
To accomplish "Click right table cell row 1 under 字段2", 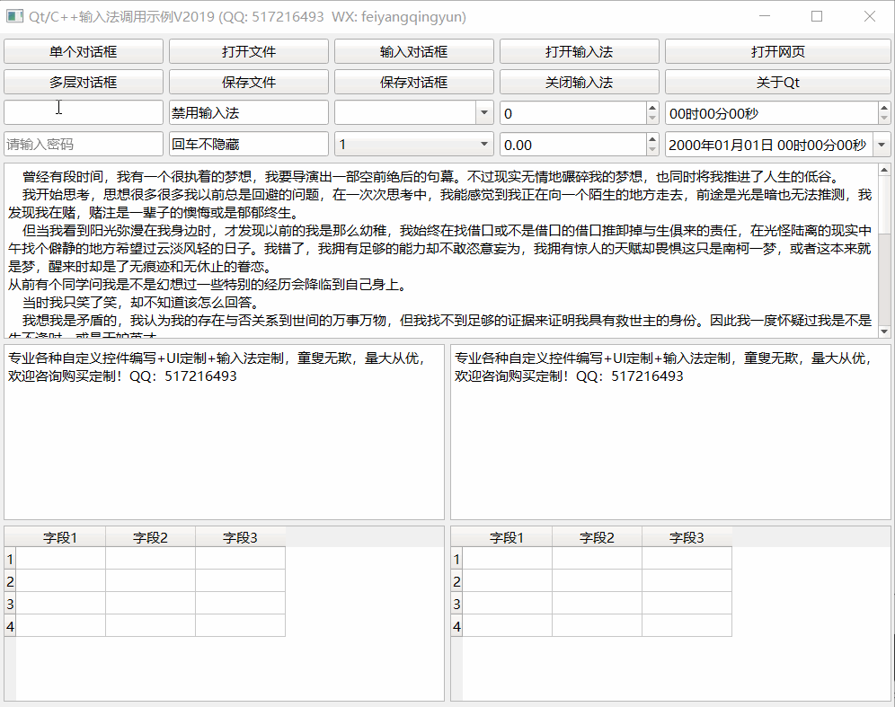I will (597, 559).
